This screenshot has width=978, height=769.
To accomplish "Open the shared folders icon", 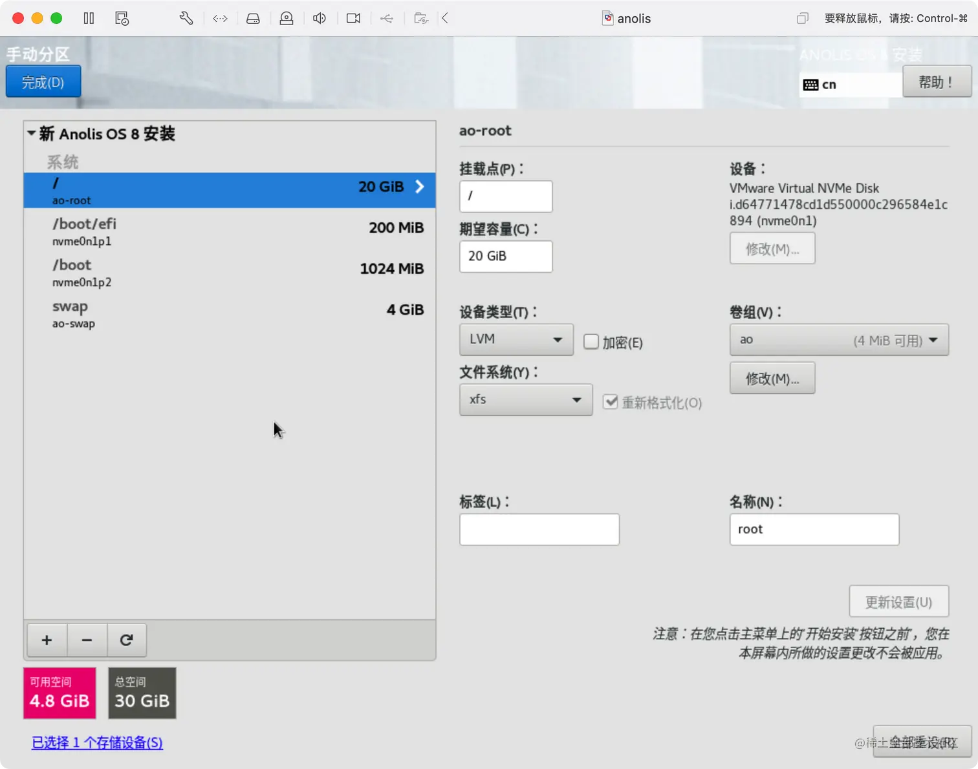I will [421, 18].
